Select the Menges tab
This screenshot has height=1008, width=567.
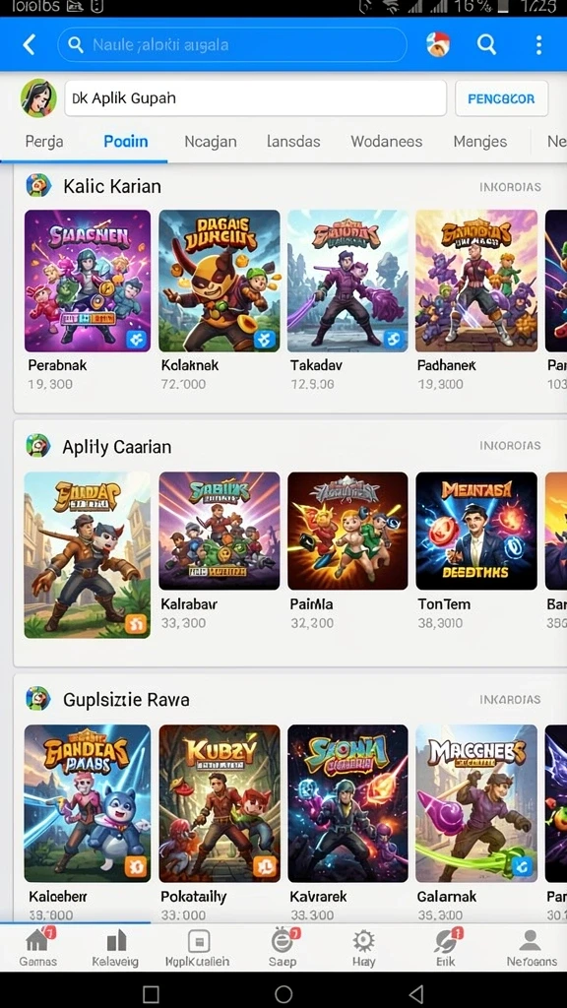point(480,142)
